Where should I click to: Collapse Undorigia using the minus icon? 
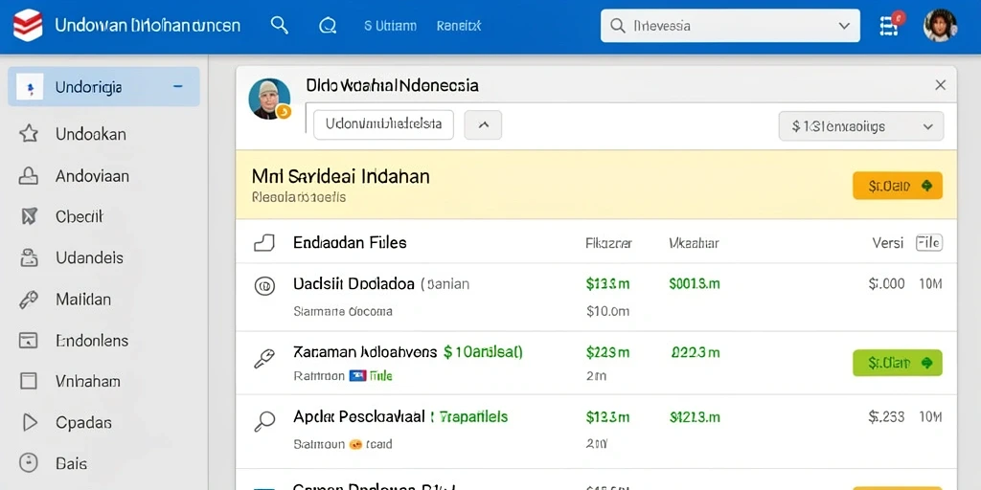[x=177, y=86]
